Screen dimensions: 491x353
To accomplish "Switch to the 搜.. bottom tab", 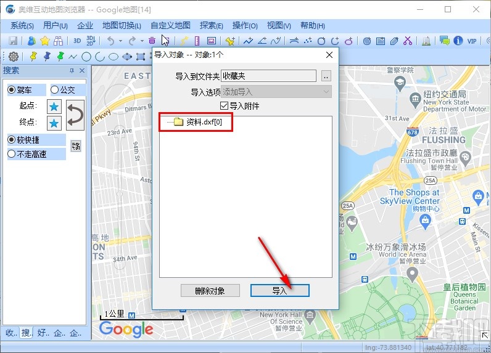I will click(27, 333).
